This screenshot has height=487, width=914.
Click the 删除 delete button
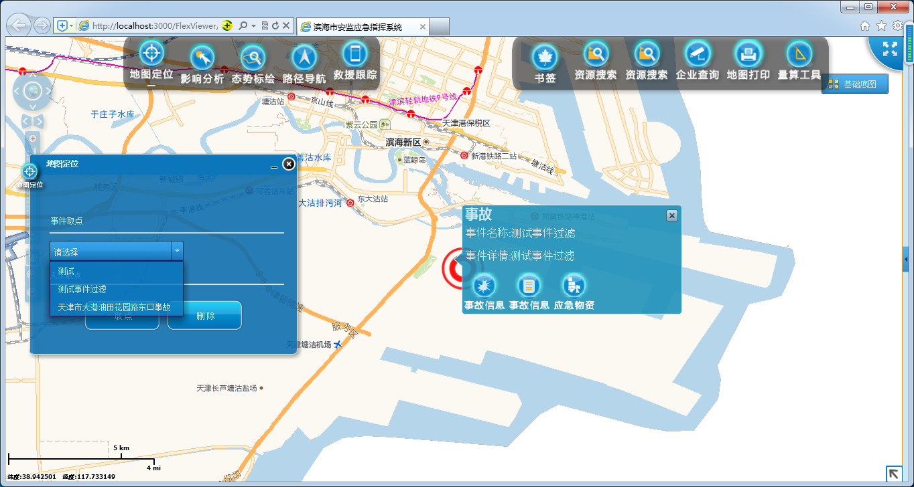(x=204, y=316)
